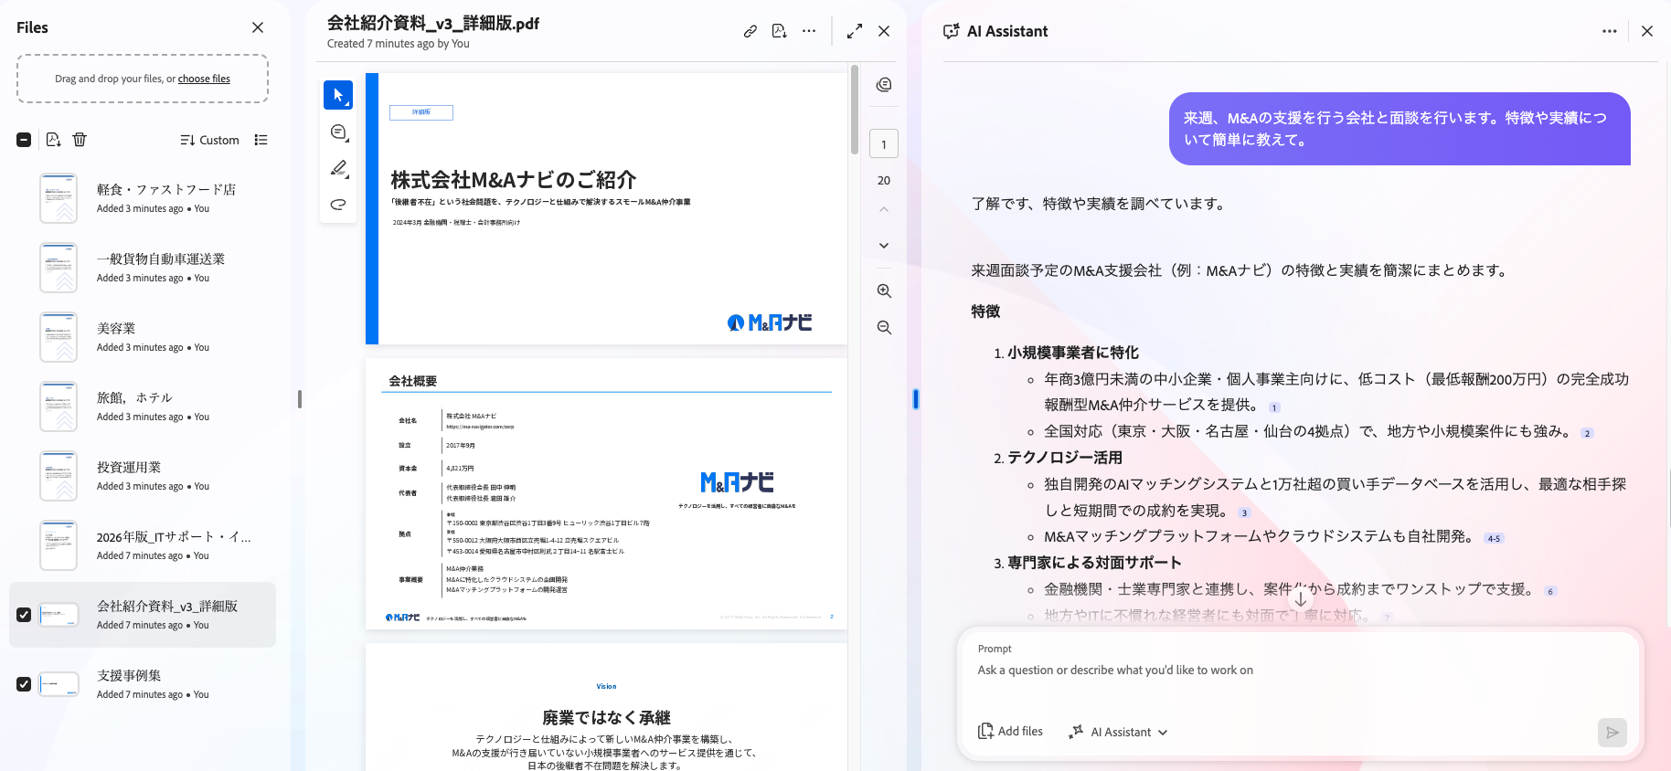Open the AI comments panel icon
1671x771 pixels.
pos(884,85)
